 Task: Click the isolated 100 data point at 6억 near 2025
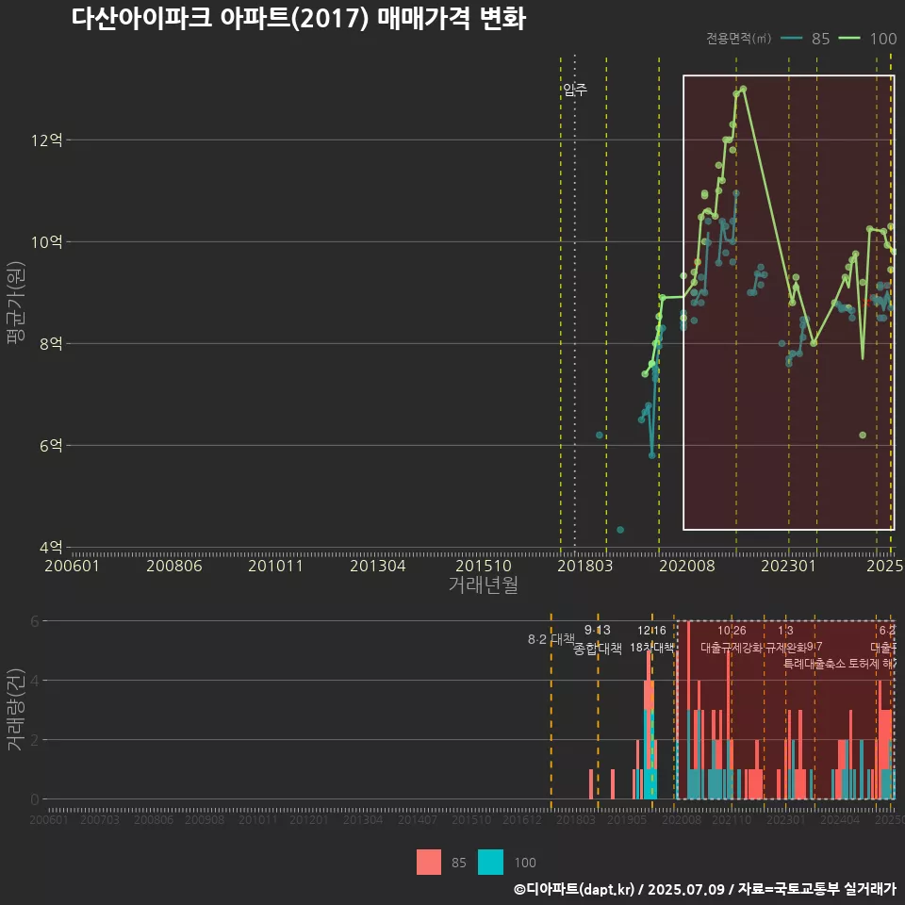(x=863, y=436)
